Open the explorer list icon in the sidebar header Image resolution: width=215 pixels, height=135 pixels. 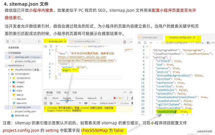pos(7,41)
